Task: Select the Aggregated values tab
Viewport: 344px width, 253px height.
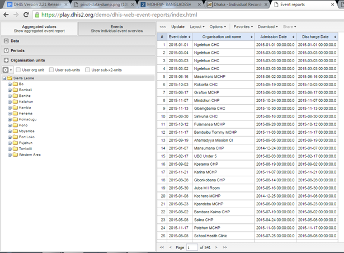Action: pos(39,29)
